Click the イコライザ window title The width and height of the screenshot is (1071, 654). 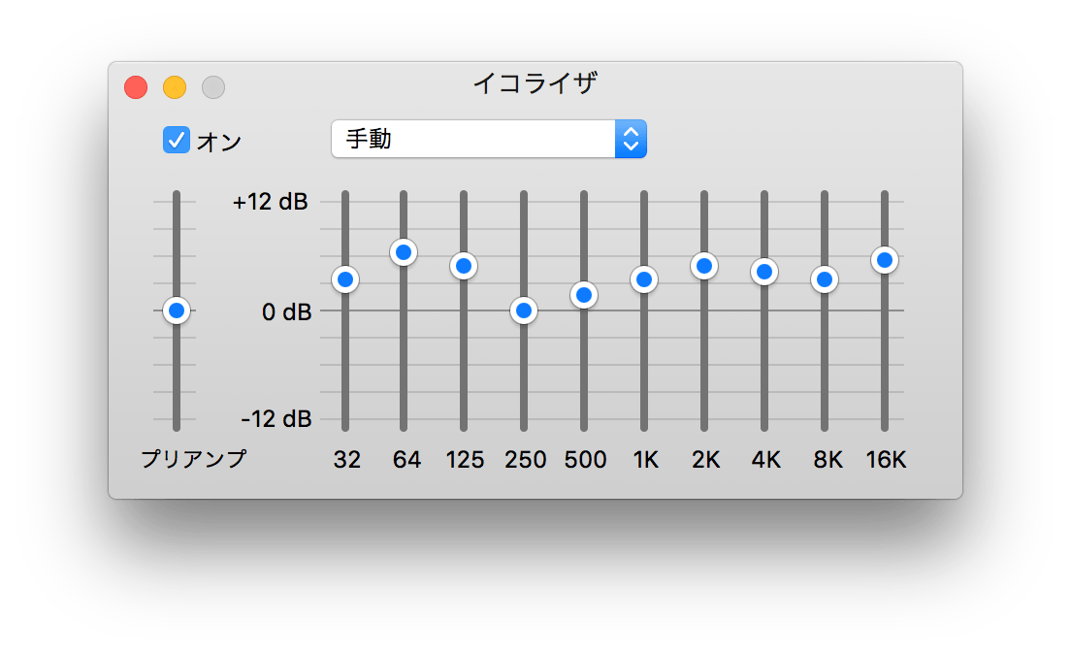[x=535, y=83]
